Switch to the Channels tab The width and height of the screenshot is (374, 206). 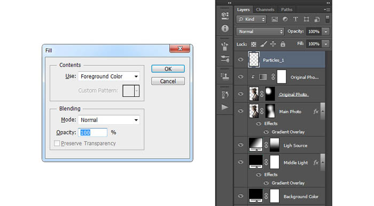pyautogui.click(x=265, y=10)
